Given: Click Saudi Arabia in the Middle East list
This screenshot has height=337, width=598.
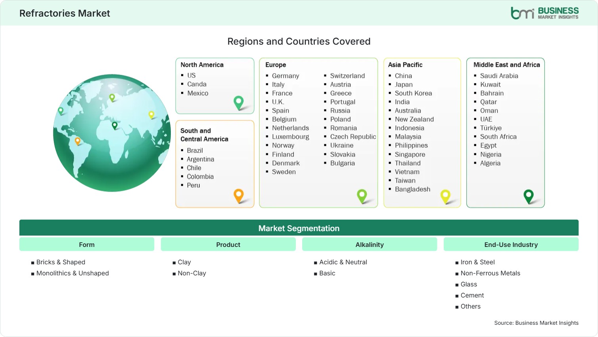Looking at the screenshot, I should [x=499, y=76].
